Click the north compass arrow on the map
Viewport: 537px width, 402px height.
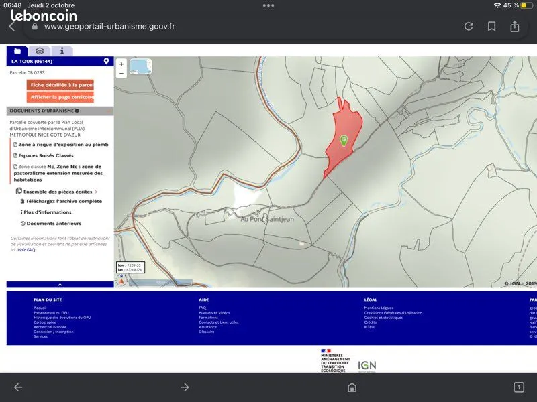point(121,281)
